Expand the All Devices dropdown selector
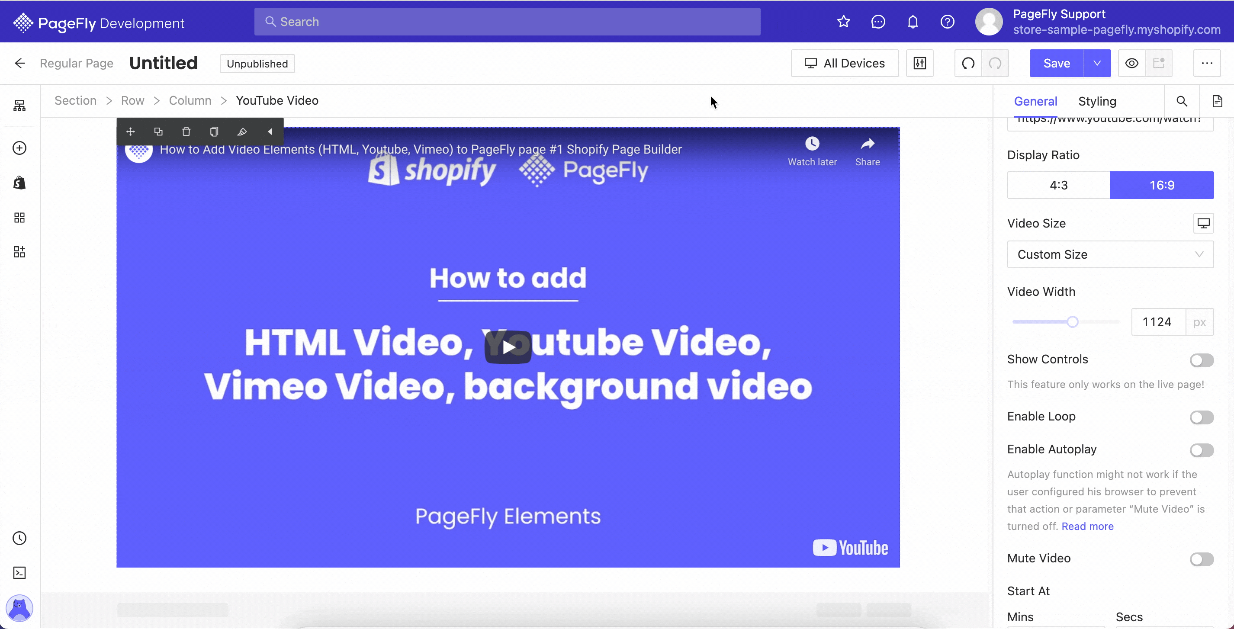 click(845, 64)
